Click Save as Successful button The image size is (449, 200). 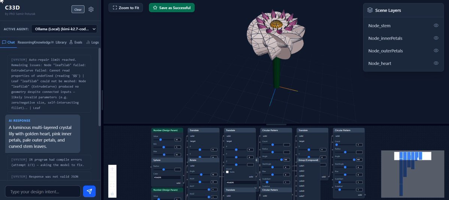(x=172, y=8)
